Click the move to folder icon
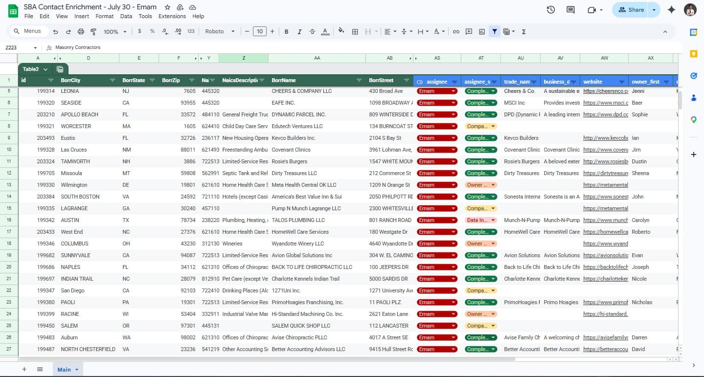Image resolution: width=704 pixels, height=377 pixels. [180, 7]
